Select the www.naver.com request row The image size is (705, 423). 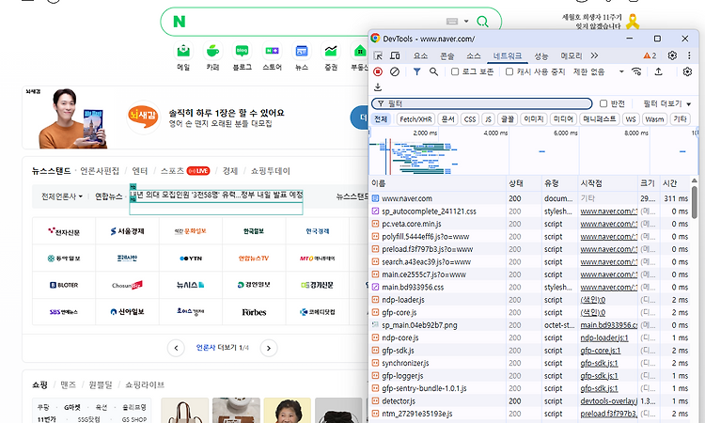pyautogui.click(x=530, y=198)
